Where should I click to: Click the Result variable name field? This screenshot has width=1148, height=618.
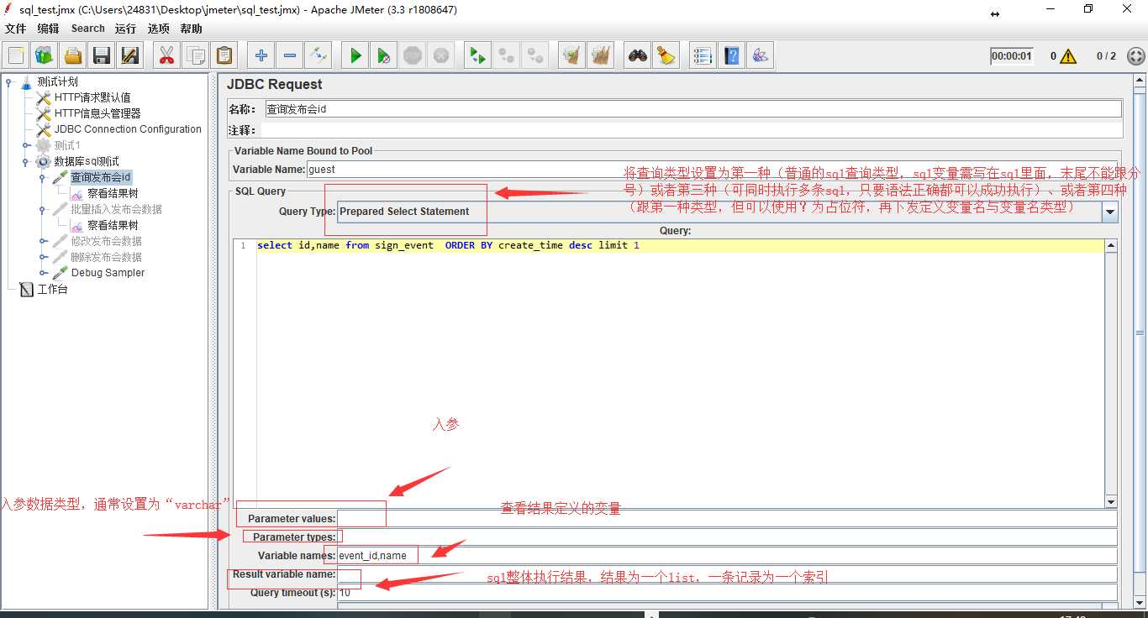pos(727,574)
